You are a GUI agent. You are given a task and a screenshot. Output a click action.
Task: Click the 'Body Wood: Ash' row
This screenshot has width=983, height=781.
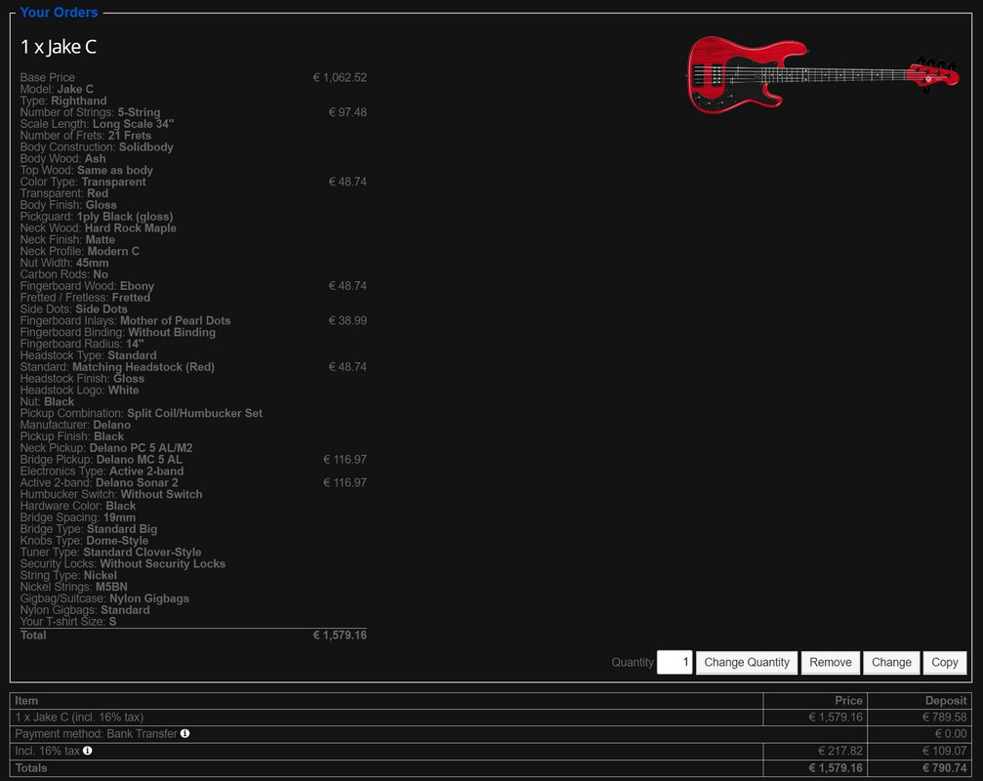click(62, 158)
